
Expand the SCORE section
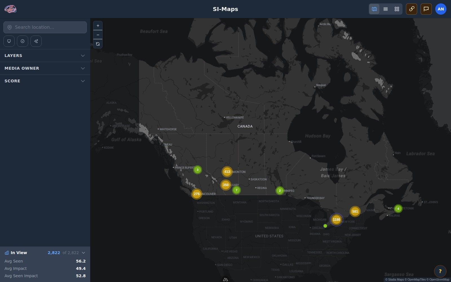pos(45,81)
